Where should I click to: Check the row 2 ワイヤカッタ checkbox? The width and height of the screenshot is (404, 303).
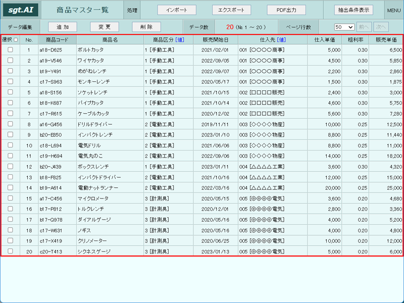10,60
